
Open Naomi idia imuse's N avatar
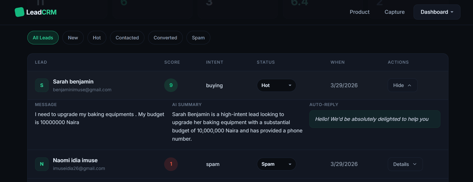(42, 164)
